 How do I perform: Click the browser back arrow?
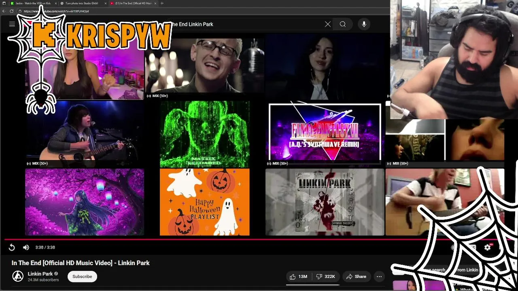click(x=4, y=11)
